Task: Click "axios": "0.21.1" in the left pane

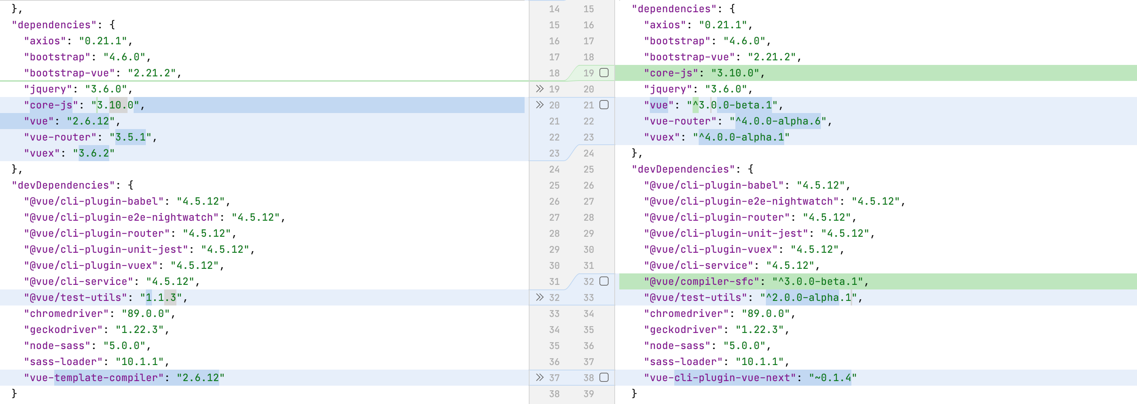Action: point(78,41)
